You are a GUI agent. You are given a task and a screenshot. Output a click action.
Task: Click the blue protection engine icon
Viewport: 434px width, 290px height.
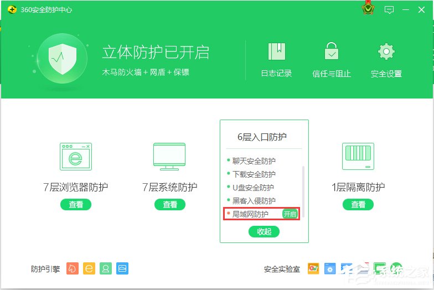[x=122, y=268]
